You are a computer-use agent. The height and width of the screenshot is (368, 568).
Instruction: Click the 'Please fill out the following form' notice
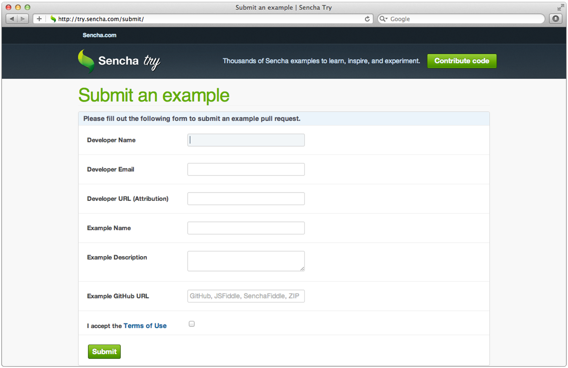click(x=192, y=119)
